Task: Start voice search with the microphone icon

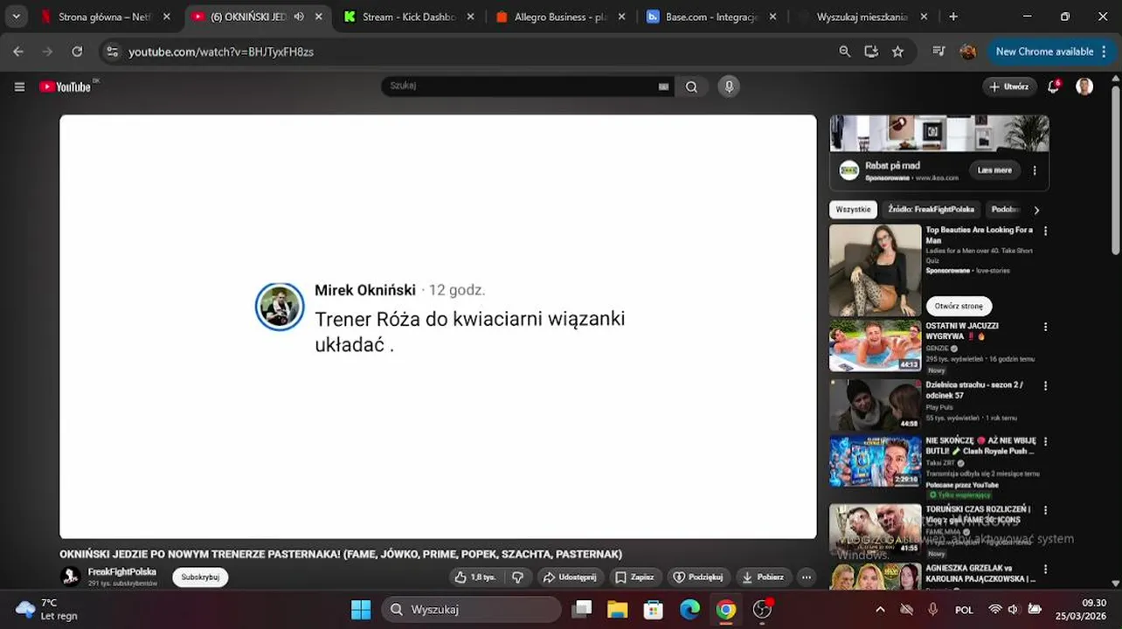Action: pyautogui.click(x=729, y=86)
